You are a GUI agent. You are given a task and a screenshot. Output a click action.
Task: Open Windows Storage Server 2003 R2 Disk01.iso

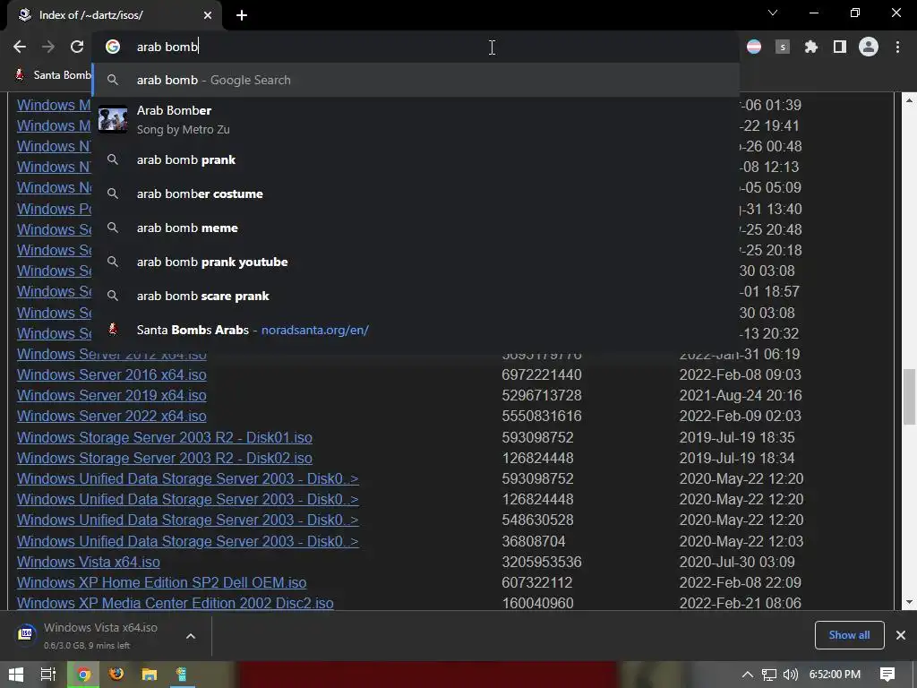(165, 437)
